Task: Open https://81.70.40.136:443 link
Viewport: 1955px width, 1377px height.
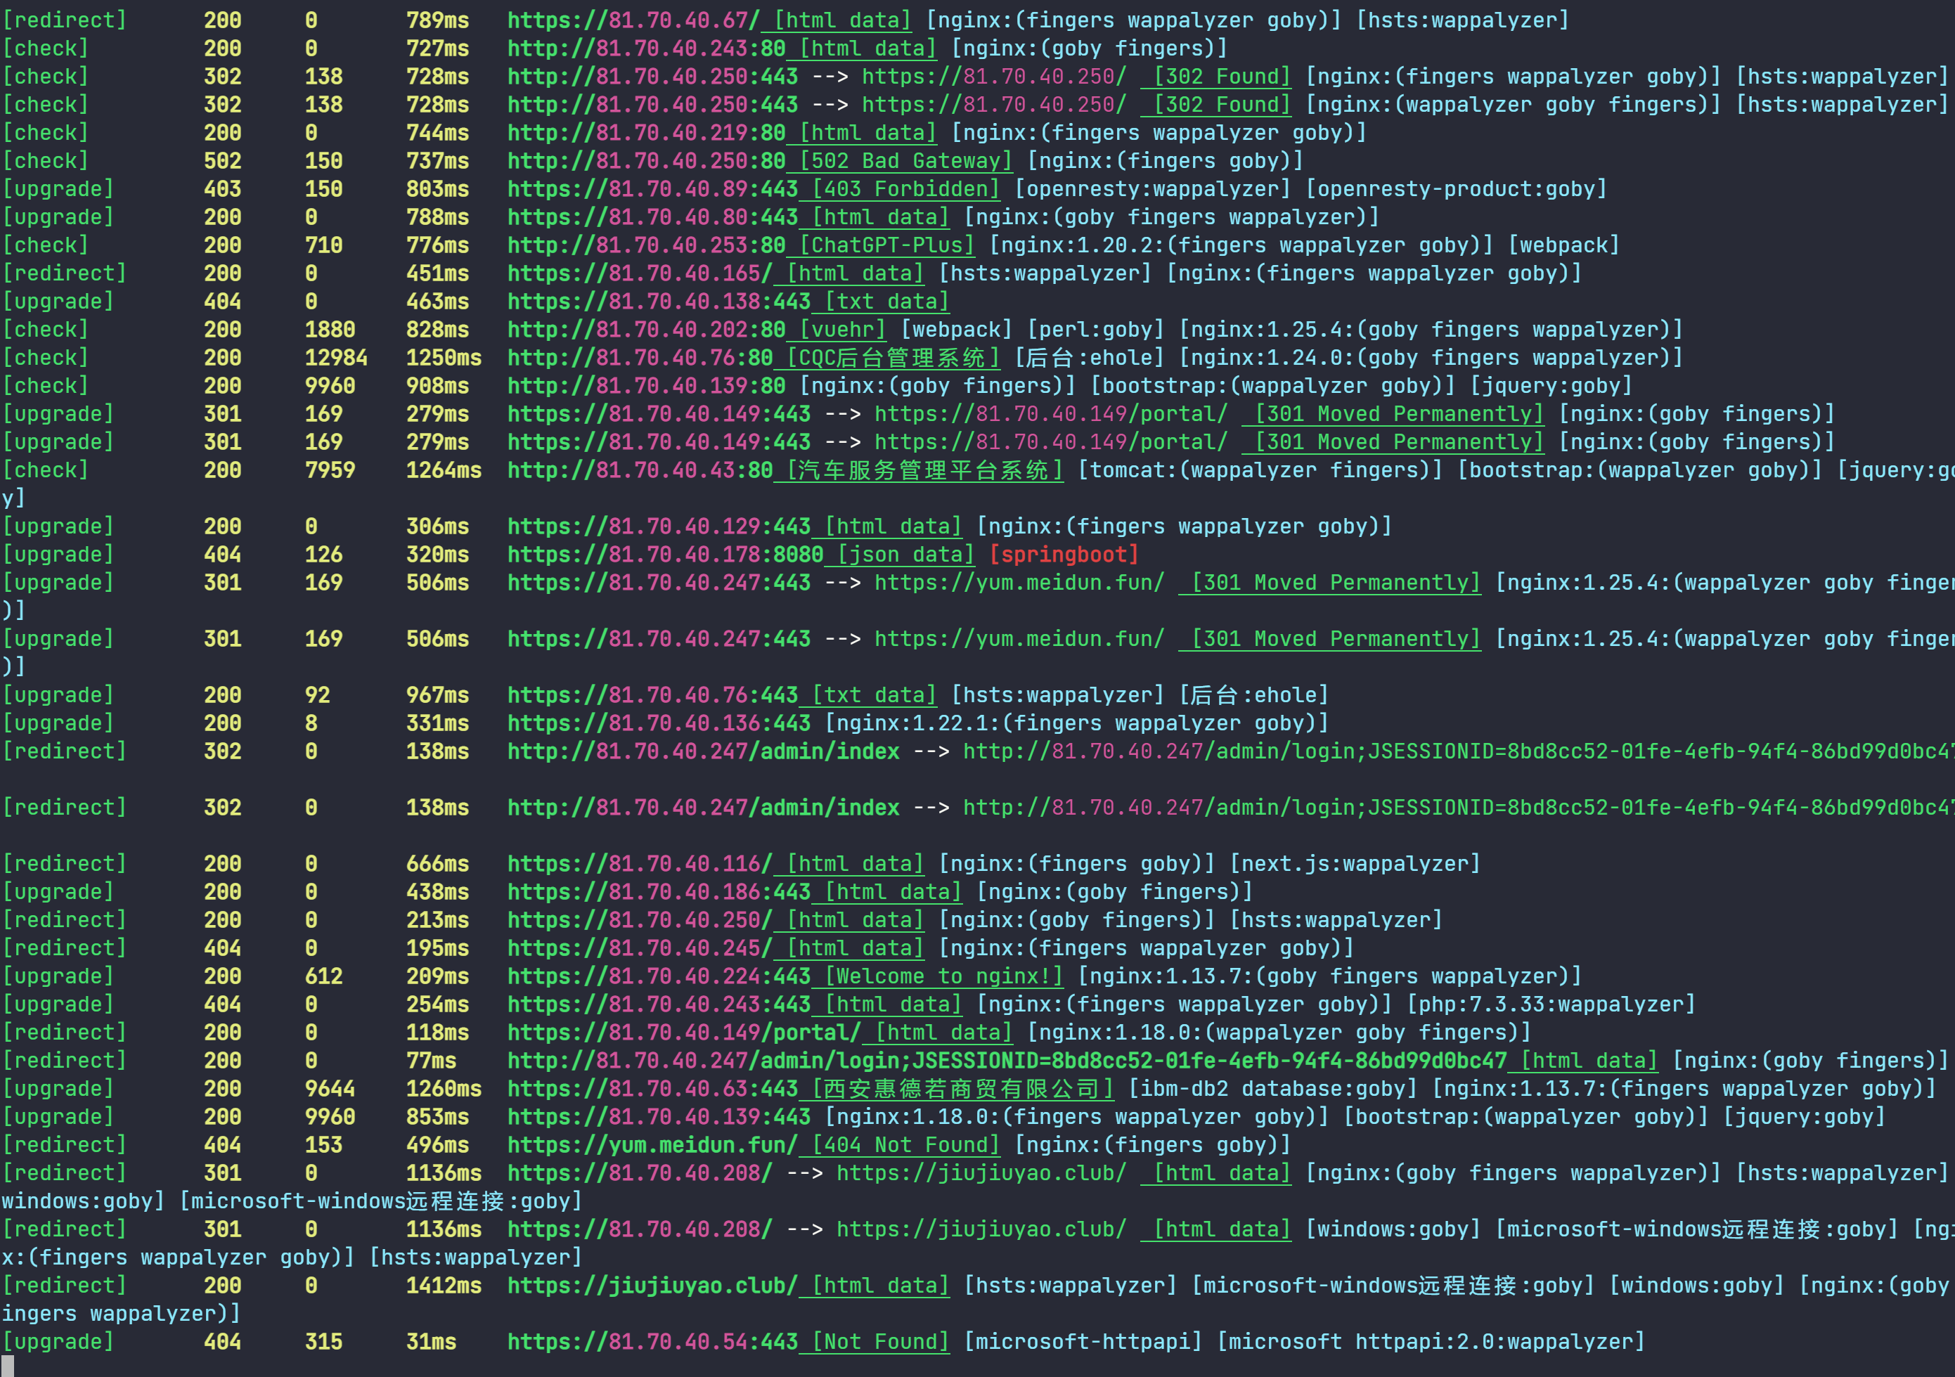Action: click(x=659, y=722)
